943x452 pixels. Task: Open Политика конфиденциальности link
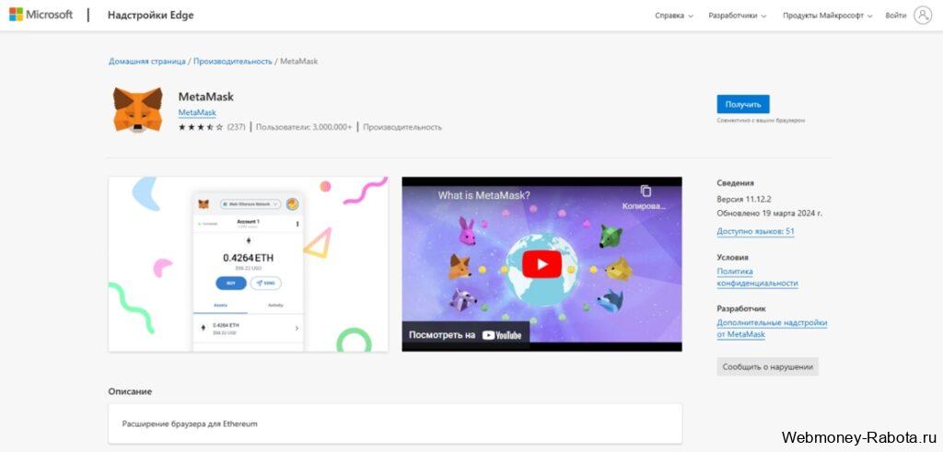tap(757, 277)
